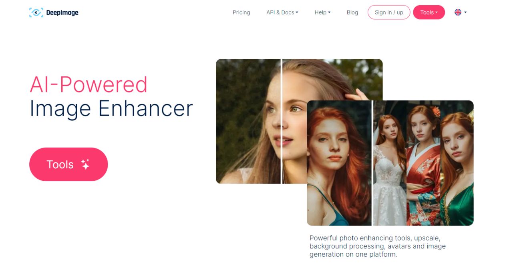Open the Pricing page
The height and width of the screenshot is (274, 507).
tap(241, 12)
